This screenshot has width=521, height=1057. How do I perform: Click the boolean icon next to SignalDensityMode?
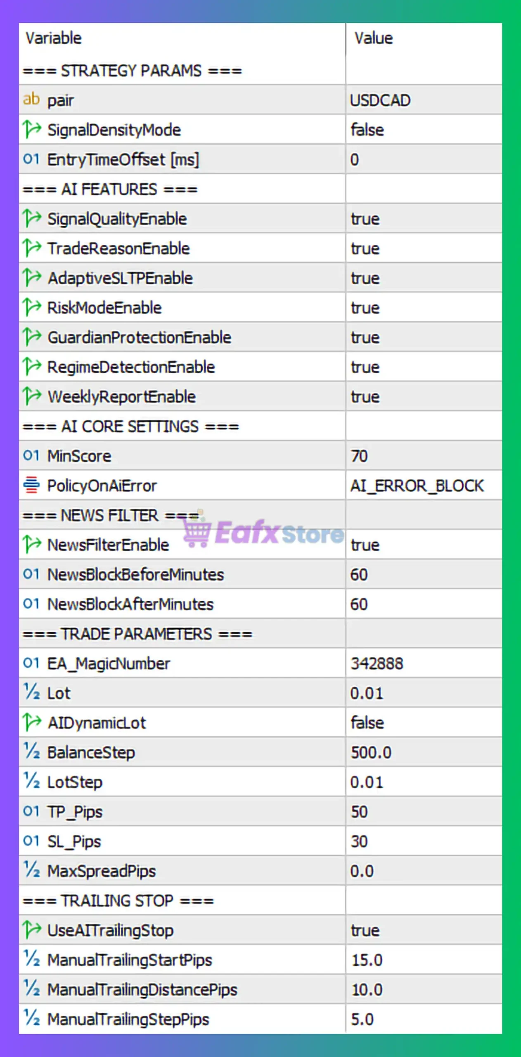32,130
